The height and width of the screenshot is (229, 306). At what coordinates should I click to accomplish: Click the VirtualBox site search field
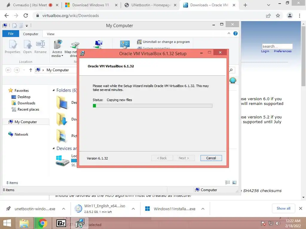(x=277, y=46)
